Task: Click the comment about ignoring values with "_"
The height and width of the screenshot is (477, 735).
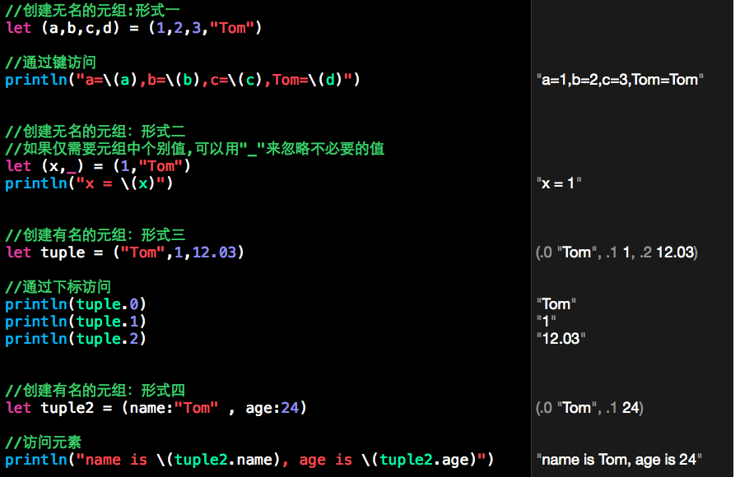Action: pos(195,149)
